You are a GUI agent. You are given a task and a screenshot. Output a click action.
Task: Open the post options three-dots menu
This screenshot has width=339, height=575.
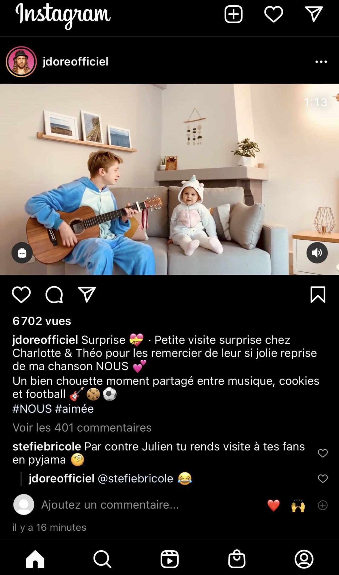321,62
